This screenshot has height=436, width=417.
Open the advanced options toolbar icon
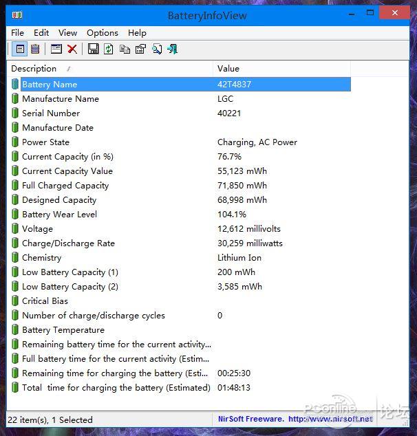(140, 50)
